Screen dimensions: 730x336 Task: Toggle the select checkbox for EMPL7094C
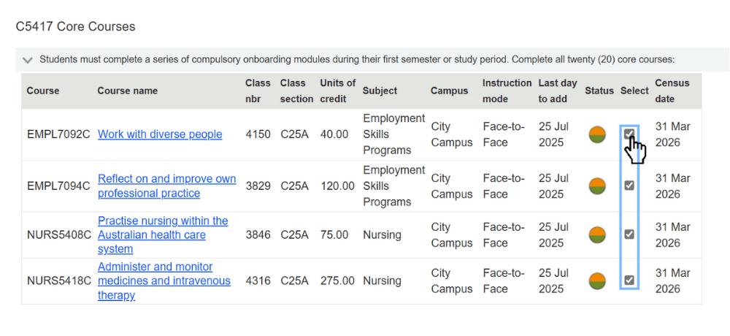click(x=629, y=186)
